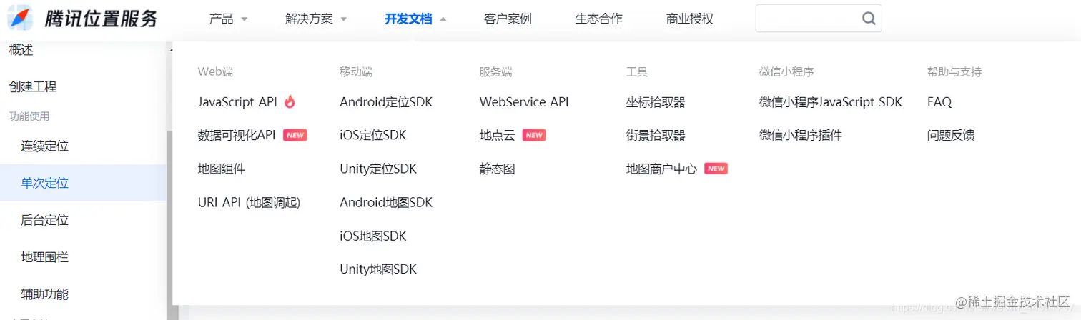
Task: Open the iOS定位SDK link
Action: click(373, 135)
